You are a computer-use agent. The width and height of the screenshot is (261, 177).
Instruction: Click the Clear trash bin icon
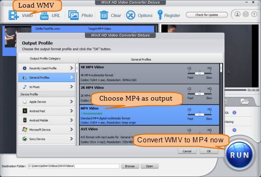(x=104, y=15)
